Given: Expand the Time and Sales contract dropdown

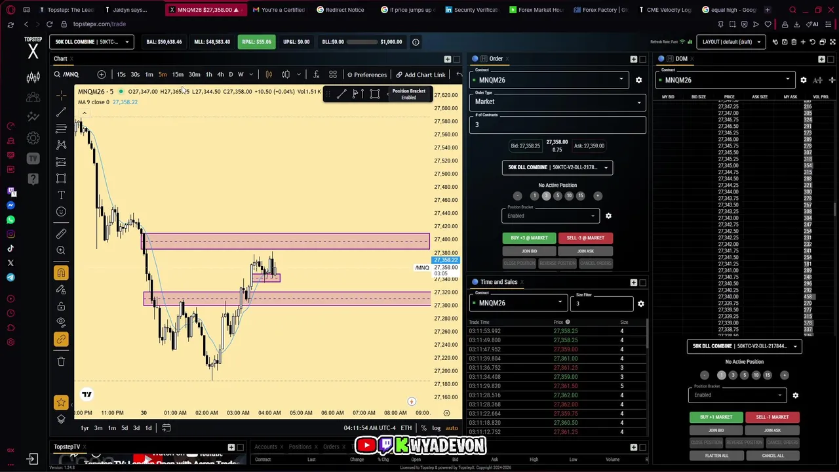Looking at the screenshot, I should click(518, 303).
